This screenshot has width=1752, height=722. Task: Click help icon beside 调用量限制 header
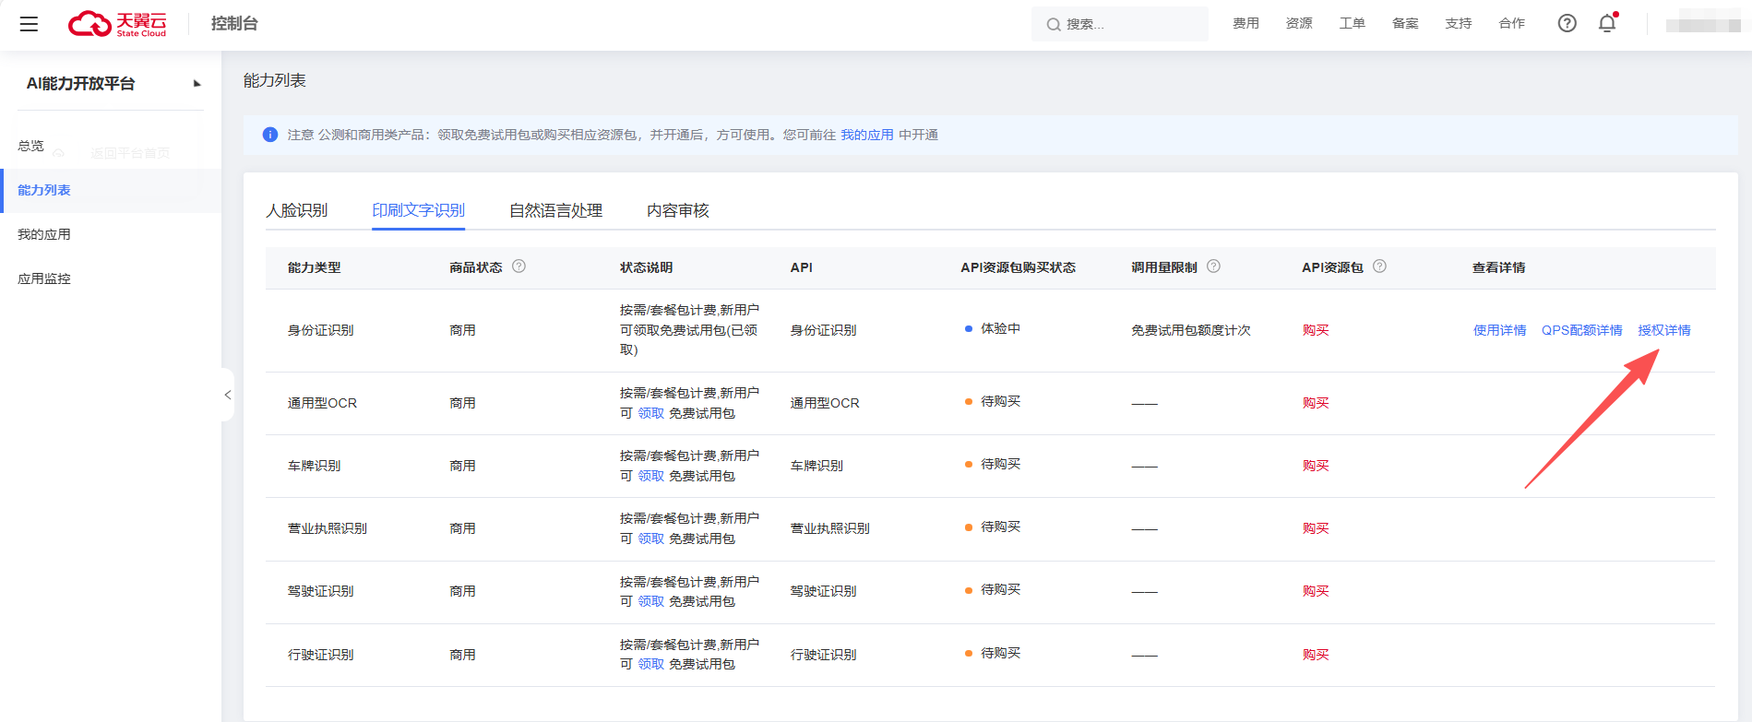[1213, 266]
